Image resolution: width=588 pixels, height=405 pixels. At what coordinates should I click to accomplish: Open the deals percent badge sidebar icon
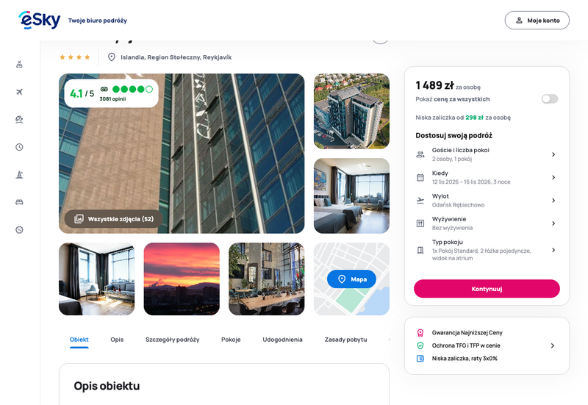click(19, 230)
